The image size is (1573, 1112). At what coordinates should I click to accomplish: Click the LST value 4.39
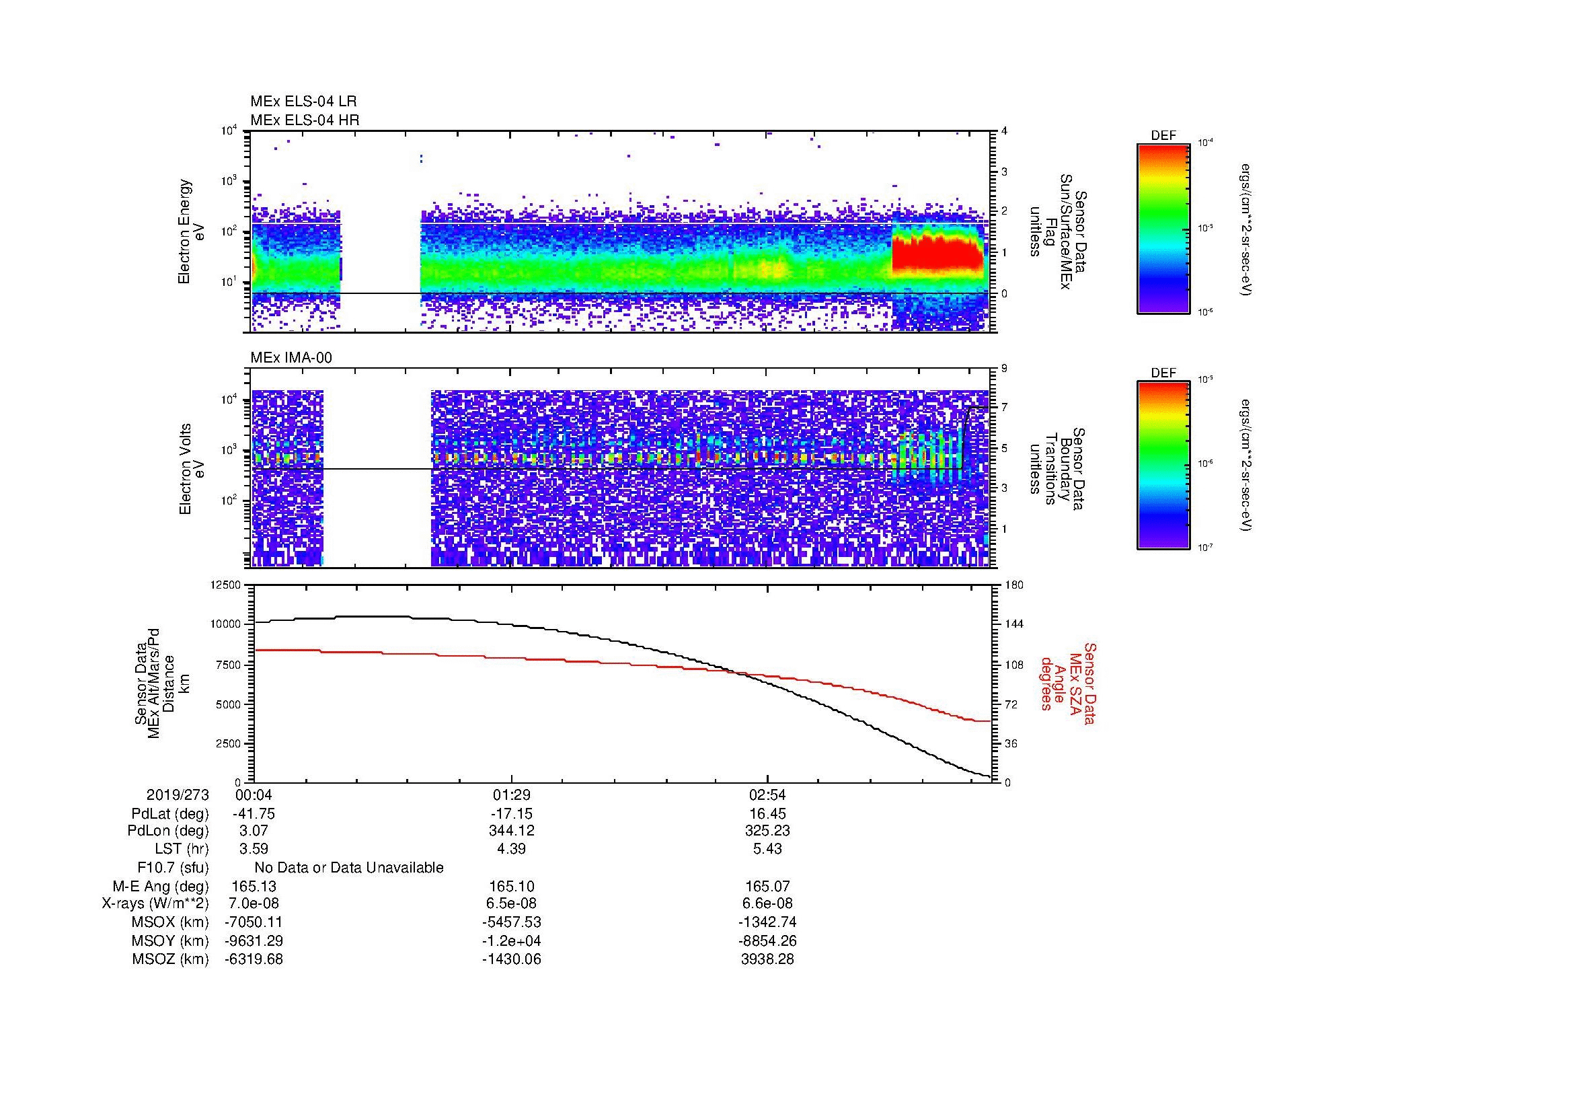pos(511,849)
